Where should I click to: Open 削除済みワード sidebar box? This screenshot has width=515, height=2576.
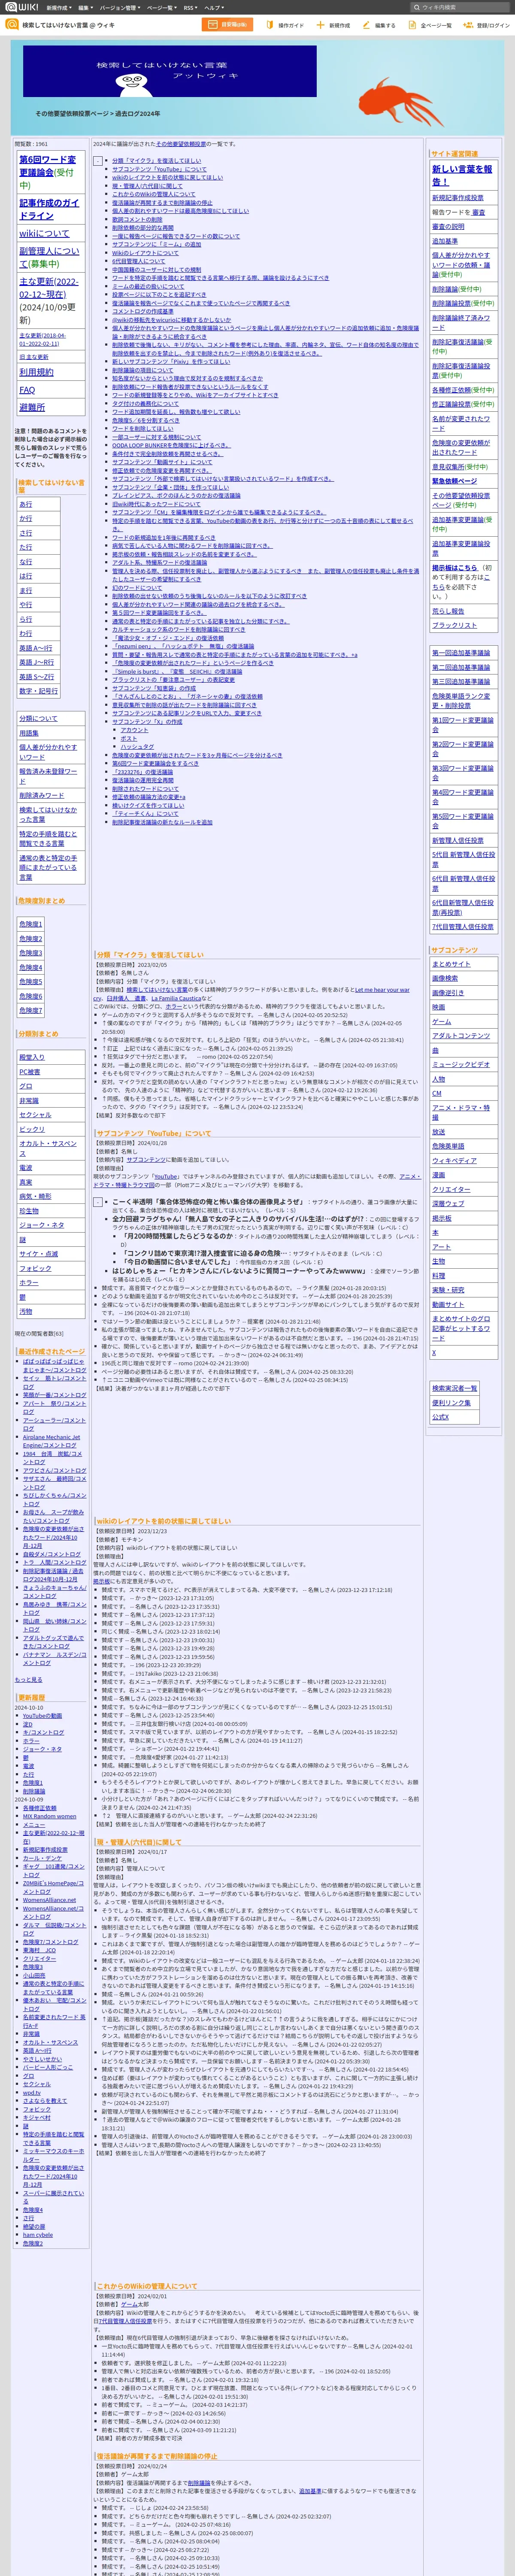(41, 796)
